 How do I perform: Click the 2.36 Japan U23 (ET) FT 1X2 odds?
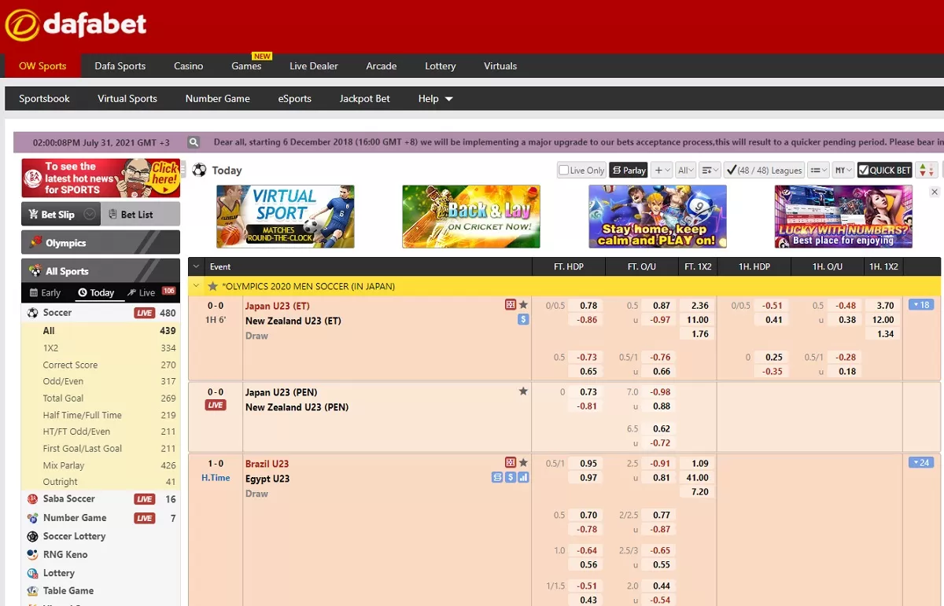tap(699, 306)
